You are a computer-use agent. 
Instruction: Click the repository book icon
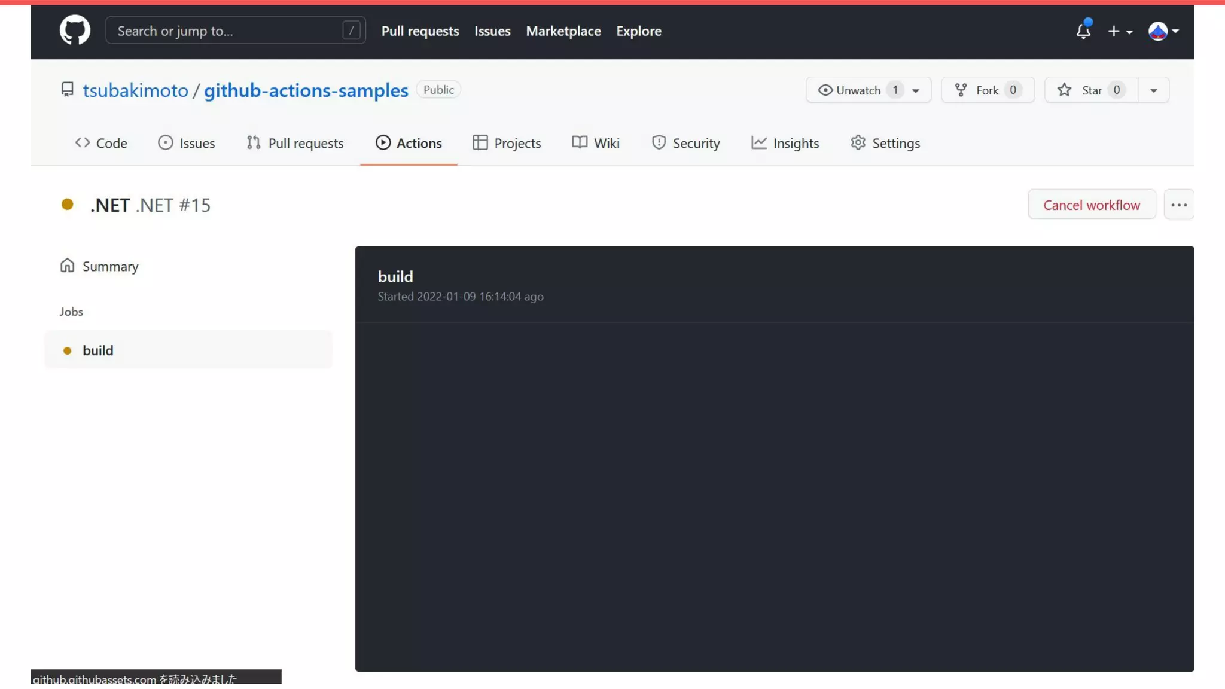click(x=68, y=90)
